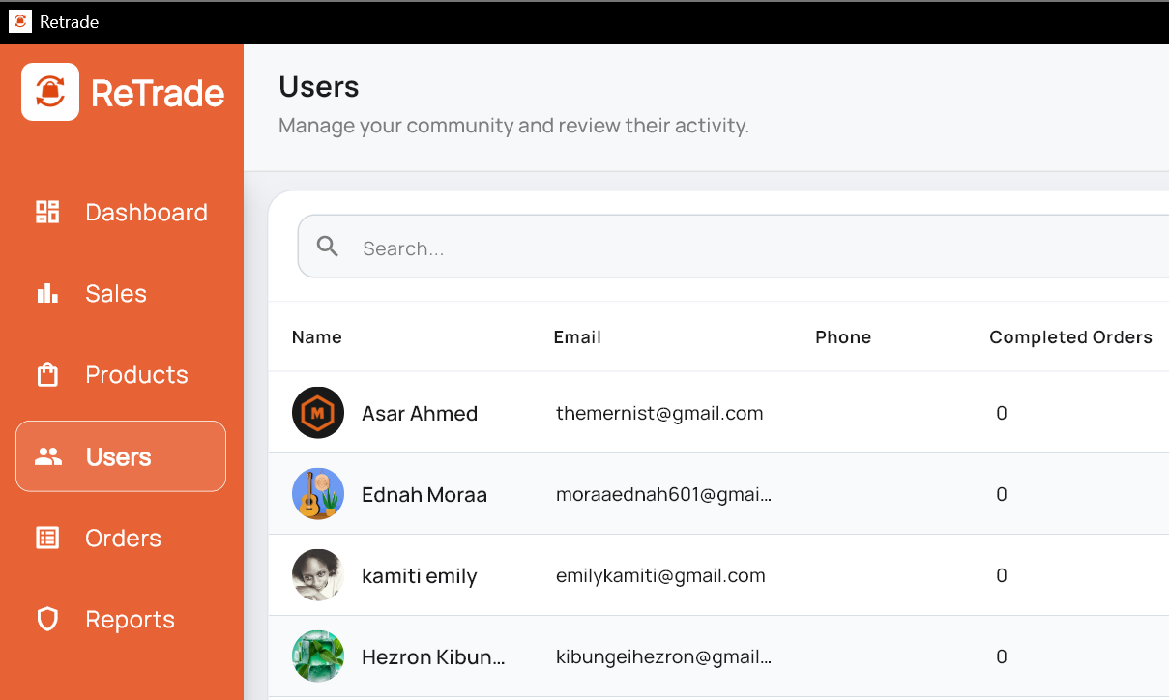This screenshot has width=1169, height=700.
Task: Click the Sales bar chart icon
Action: [46, 293]
